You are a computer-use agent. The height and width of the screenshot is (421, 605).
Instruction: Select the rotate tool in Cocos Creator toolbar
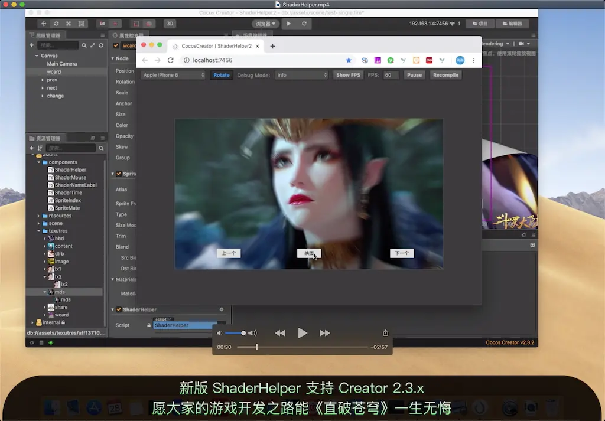[56, 24]
